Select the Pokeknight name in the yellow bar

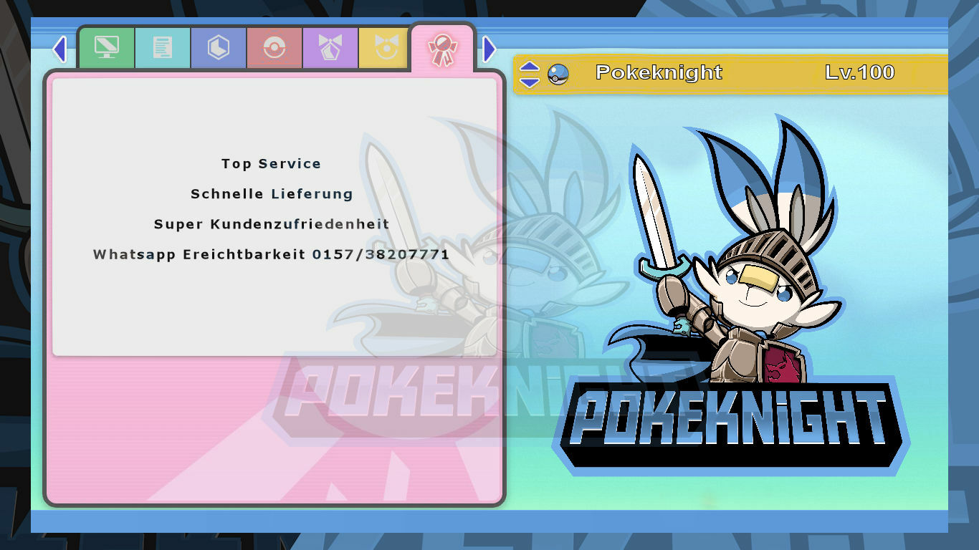click(x=659, y=72)
